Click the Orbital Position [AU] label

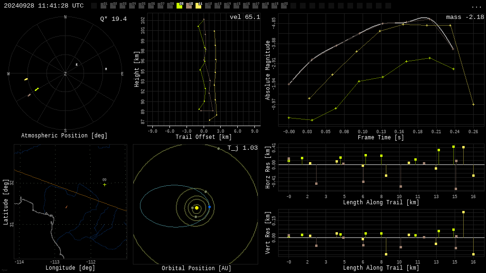tap(196, 268)
